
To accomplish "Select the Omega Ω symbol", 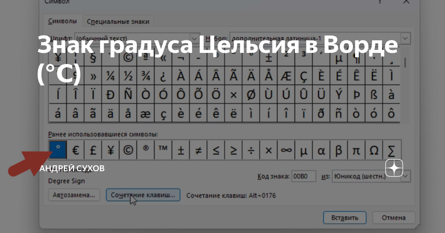I will coord(374,150).
